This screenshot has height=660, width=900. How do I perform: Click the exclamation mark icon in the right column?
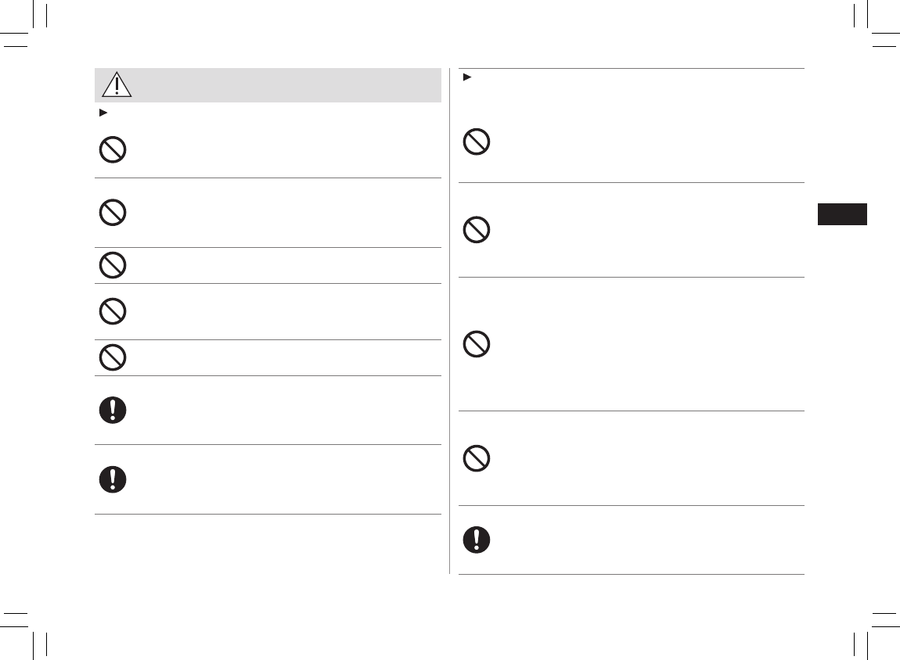[x=477, y=540]
